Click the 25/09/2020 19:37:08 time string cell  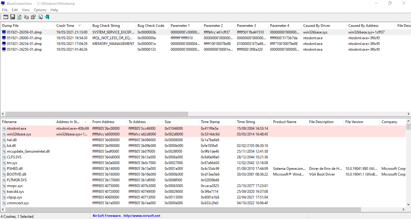[253, 191]
